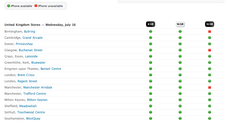Open the Bentall Centre store link
Image resolution: width=230 pixels, height=127 pixels.
coord(51,69)
